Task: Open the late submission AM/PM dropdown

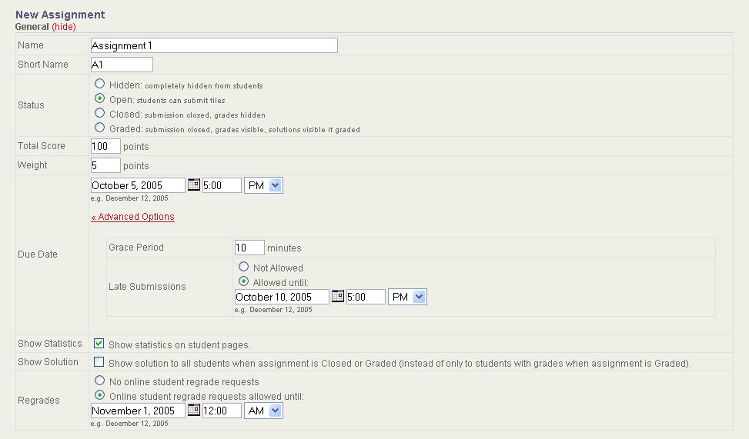Action: pos(407,297)
